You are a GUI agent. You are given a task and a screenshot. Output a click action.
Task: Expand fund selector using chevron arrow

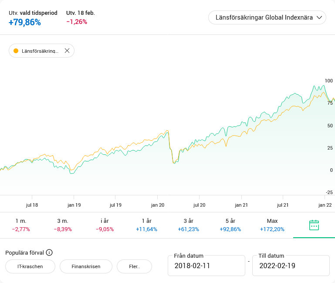pyautogui.click(x=319, y=17)
